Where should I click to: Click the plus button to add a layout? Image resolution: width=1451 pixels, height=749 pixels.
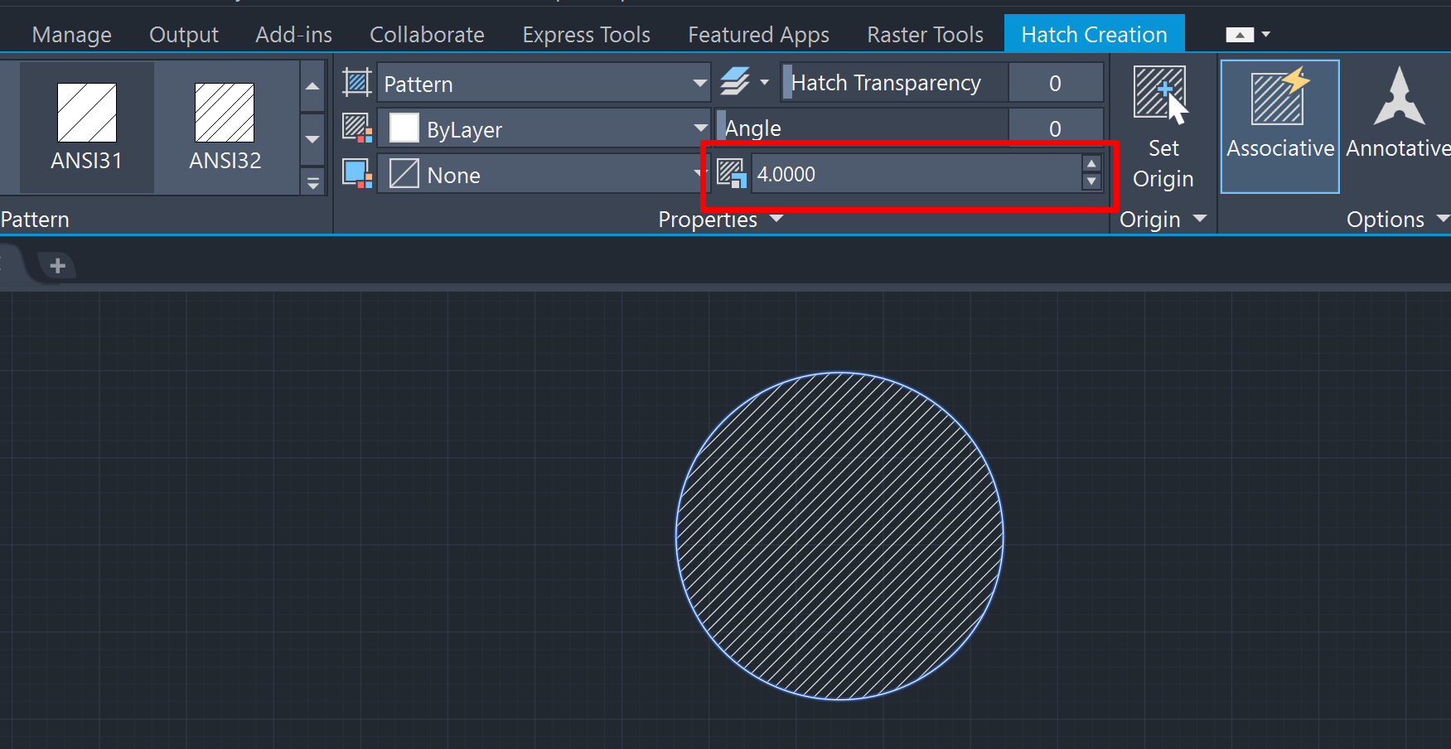pyautogui.click(x=56, y=265)
